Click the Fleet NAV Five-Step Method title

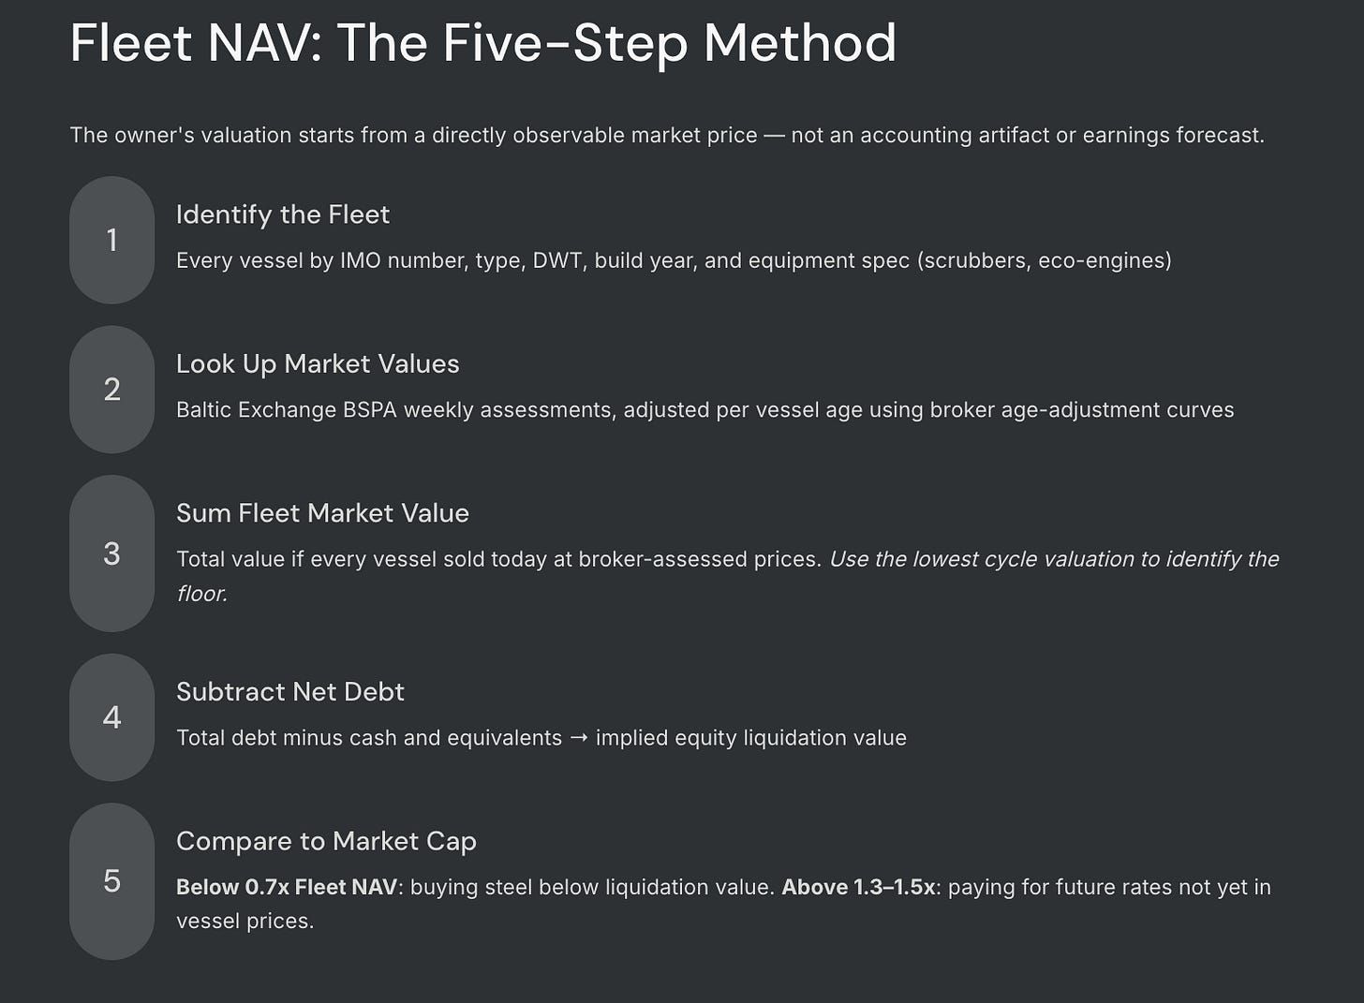[483, 43]
